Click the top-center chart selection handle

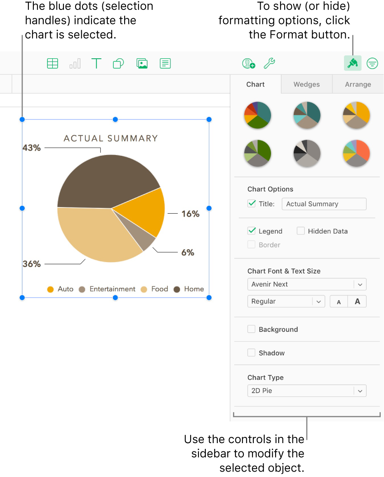(x=115, y=119)
